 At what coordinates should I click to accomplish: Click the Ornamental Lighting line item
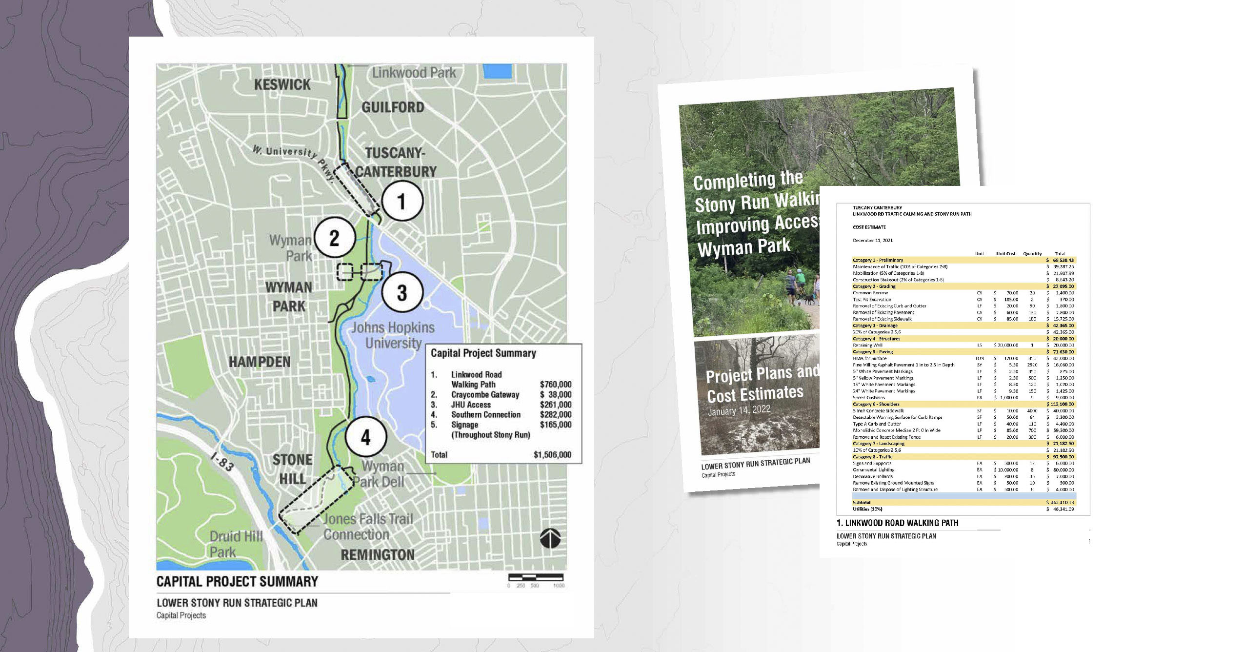coord(963,470)
